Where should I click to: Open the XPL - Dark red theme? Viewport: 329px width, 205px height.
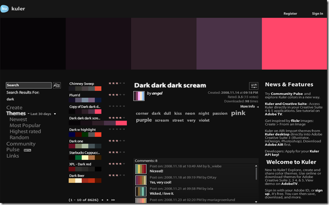[80, 164]
